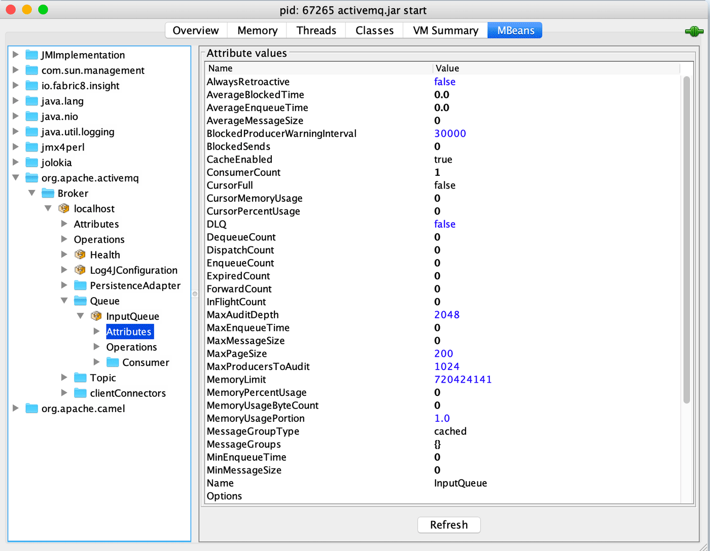This screenshot has width=710, height=551.
Task: Click the io.fabric8.insight folder icon
Action: 32,86
